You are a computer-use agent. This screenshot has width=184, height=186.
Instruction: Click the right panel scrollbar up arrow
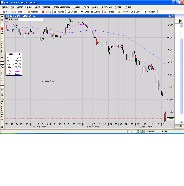point(182,26)
